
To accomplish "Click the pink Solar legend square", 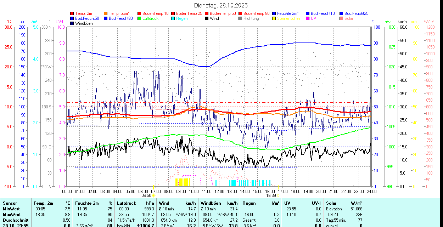I will (342, 18).
